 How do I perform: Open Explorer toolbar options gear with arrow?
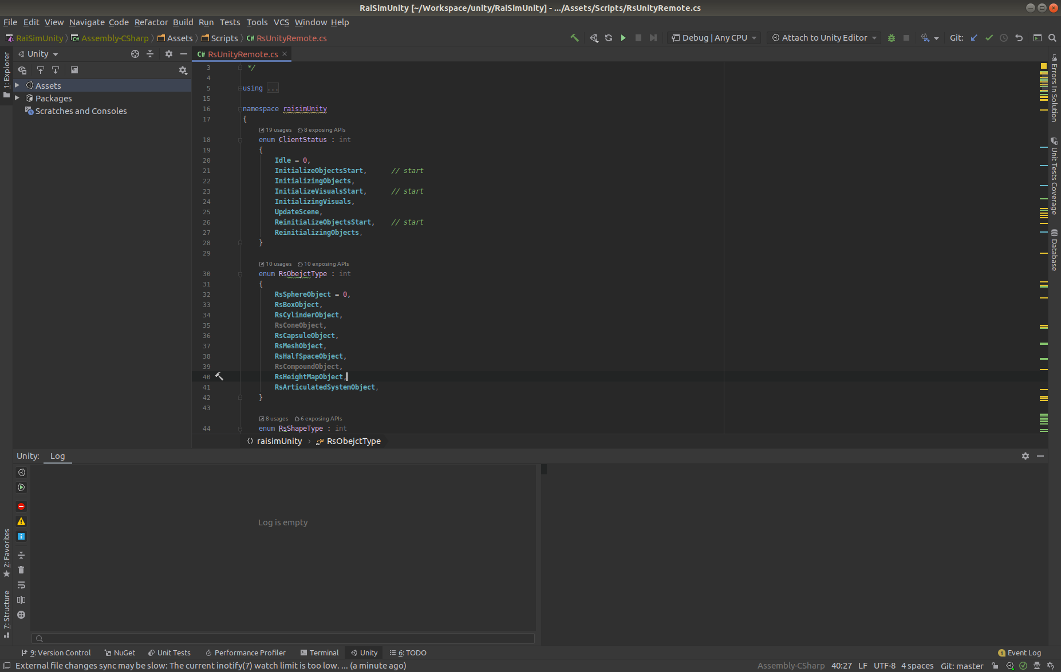coord(183,70)
